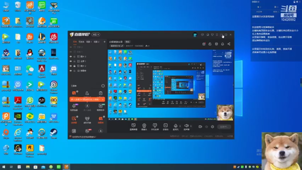The image size is (302, 170).
Task: Show the dimmed 文本 2 layer
Action: coord(71,47)
